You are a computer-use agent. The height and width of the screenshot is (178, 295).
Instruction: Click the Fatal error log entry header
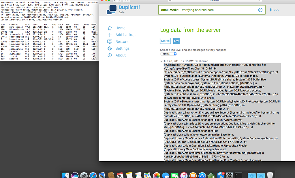185,61
